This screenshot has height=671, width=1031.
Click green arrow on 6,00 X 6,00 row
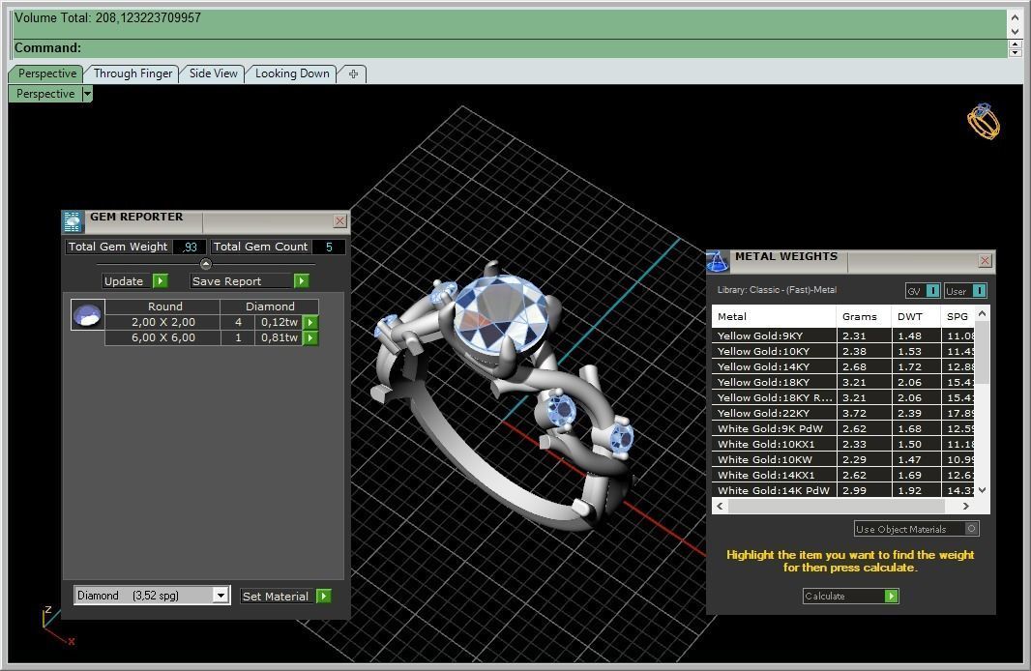click(310, 337)
